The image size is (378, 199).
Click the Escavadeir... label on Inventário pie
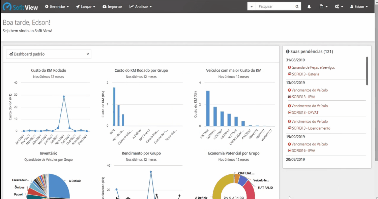click(21, 180)
